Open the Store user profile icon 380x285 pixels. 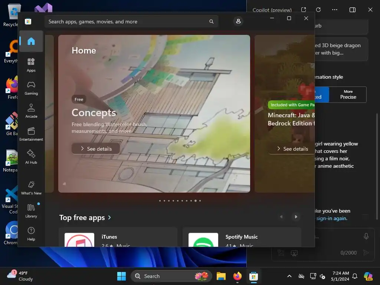pos(238,21)
